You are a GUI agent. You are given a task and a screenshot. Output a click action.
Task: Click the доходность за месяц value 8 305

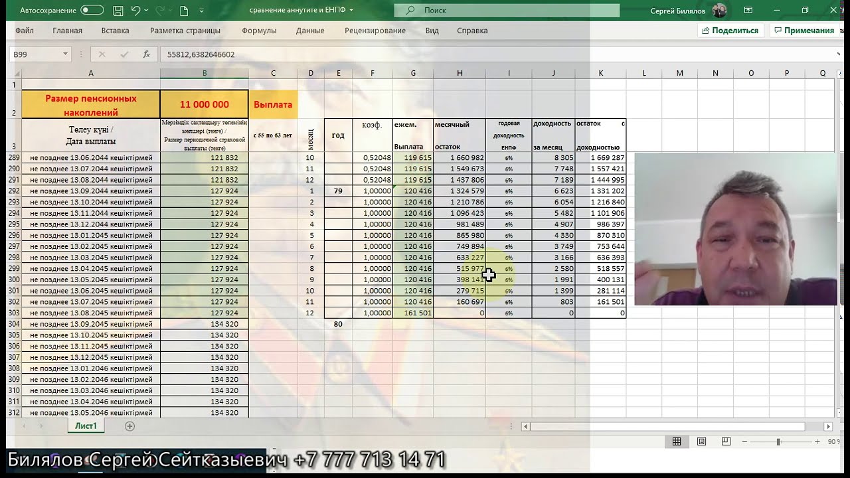[x=554, y=158]
